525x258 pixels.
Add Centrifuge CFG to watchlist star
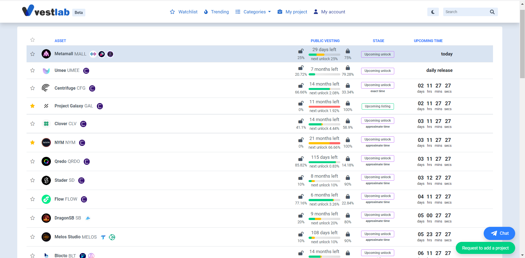click(33, 88)
